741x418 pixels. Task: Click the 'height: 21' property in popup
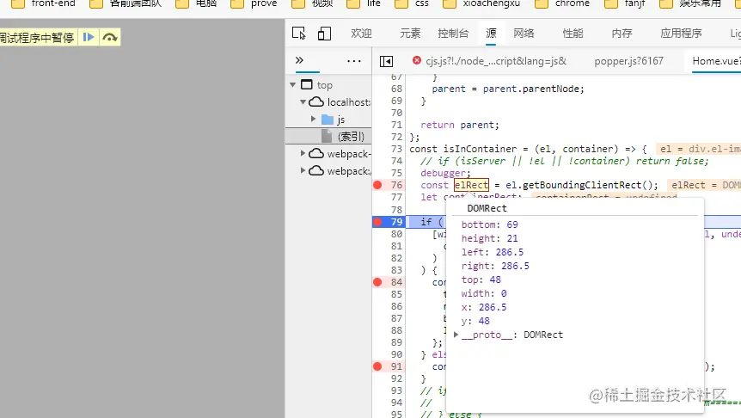[x=490, y=238]
